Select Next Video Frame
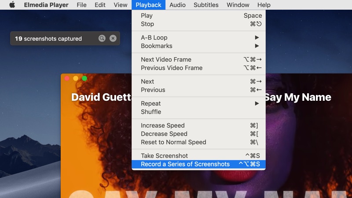The width and height of the screenshot is (352, 198). [199, 59]
